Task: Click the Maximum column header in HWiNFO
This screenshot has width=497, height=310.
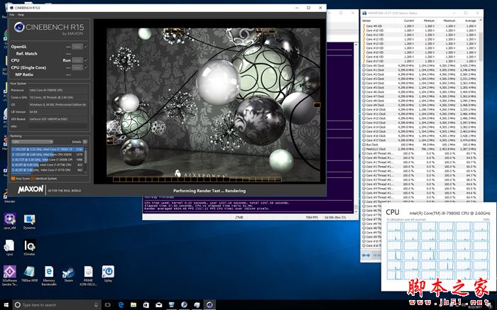Action: click(449, 21)
